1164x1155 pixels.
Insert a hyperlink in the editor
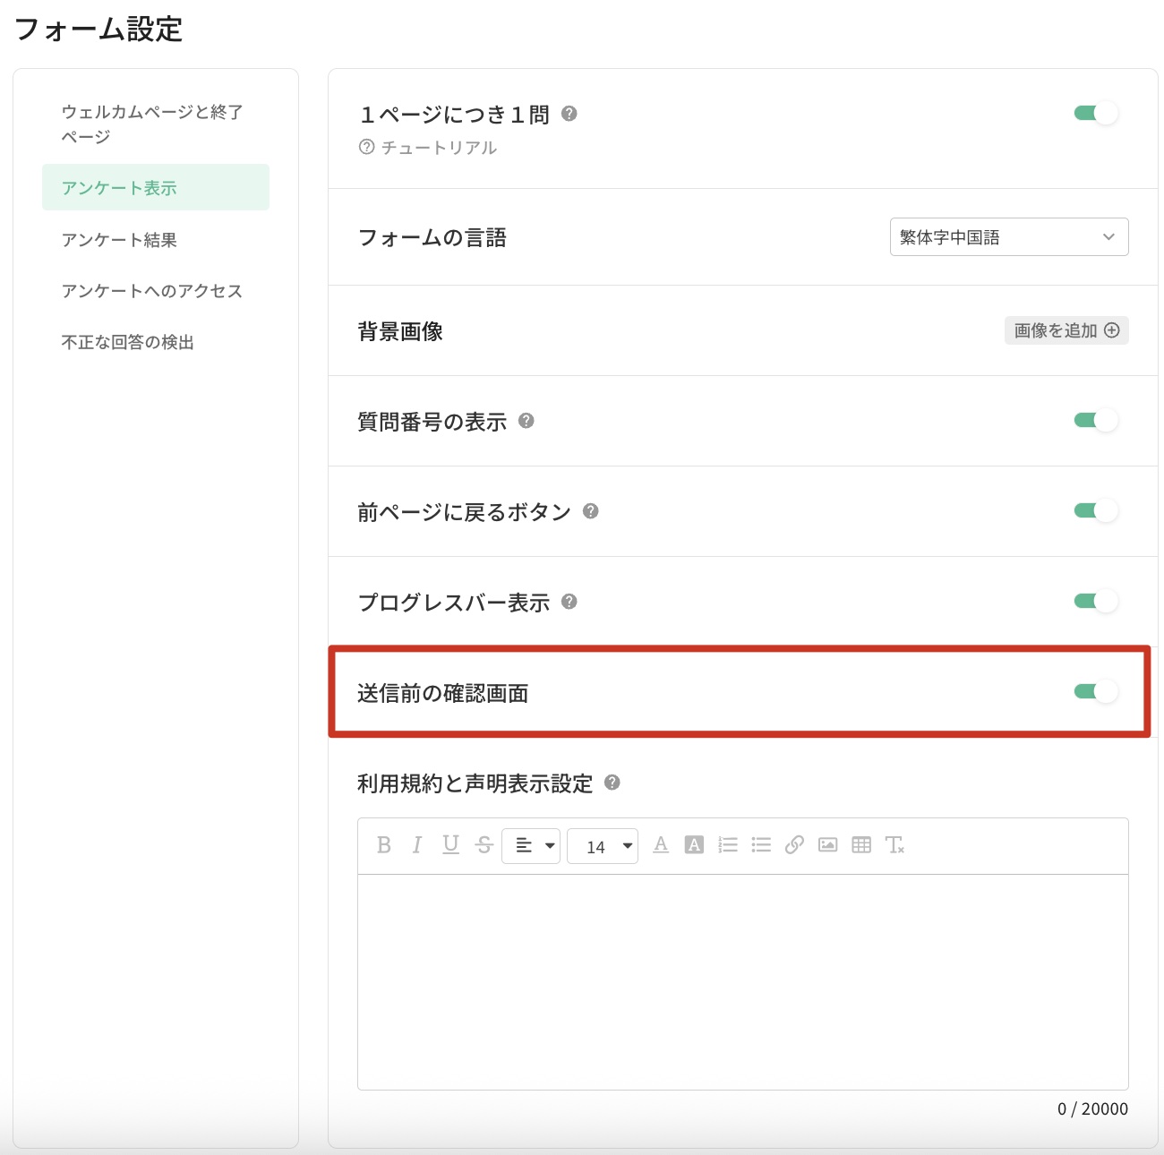coord(794,844)
